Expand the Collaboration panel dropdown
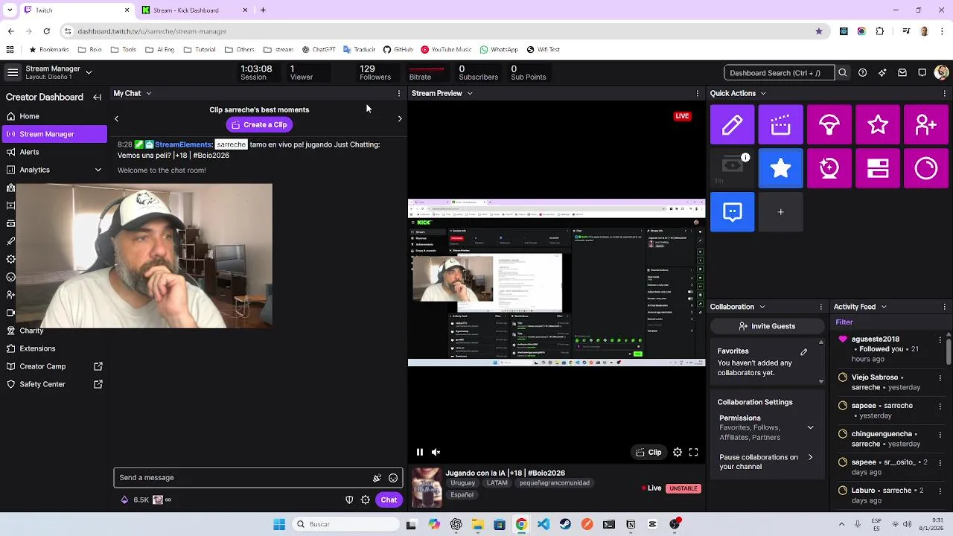This screenshot has width=953, height=536. (x=762, y=307)
